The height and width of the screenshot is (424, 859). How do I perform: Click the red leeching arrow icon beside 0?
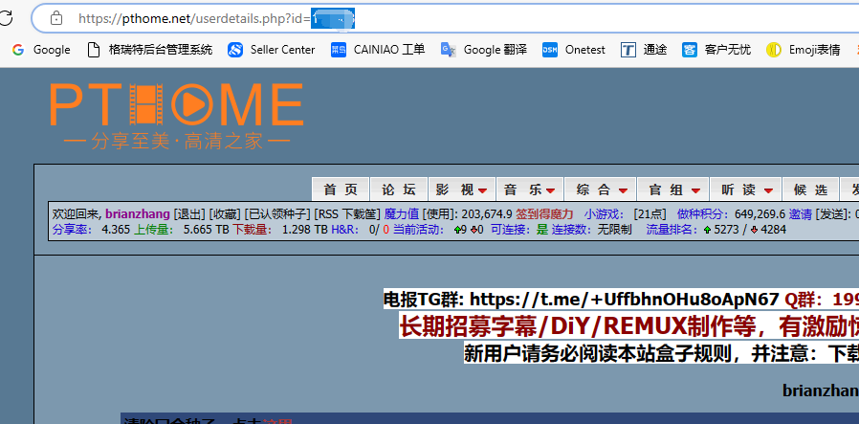click(474, 230)
